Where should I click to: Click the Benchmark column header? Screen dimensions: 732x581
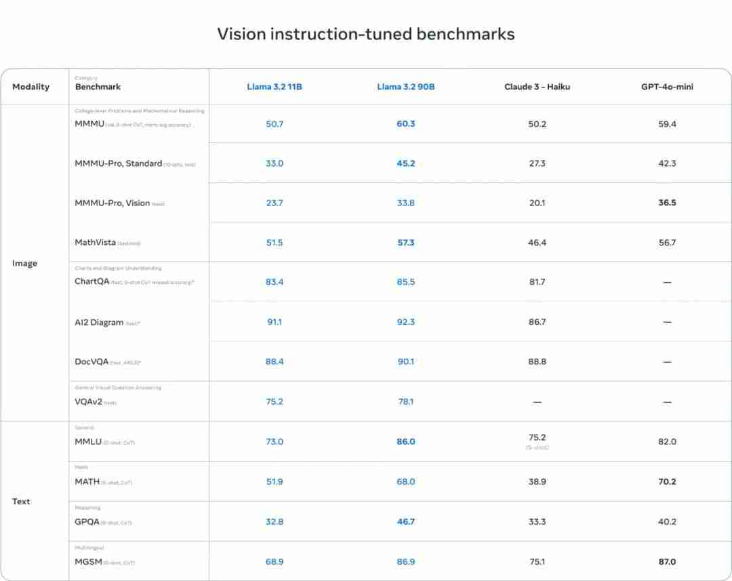pyautogui.click(x=98, y=87)
